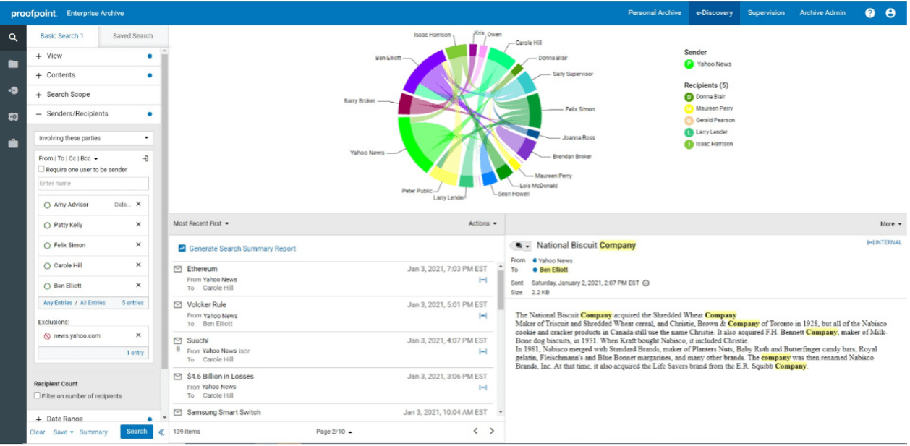Click the attachment paperclip icon on Suuchi row

tap(178, 350)
